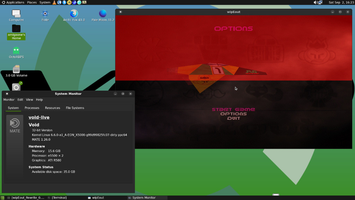The image size is (355, 200).
Task: Open the Edit menu in System Monitor
Action: [20, 100]
